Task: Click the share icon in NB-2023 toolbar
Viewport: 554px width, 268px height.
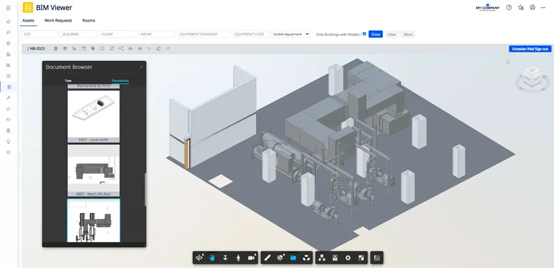Action: [121, 48]
